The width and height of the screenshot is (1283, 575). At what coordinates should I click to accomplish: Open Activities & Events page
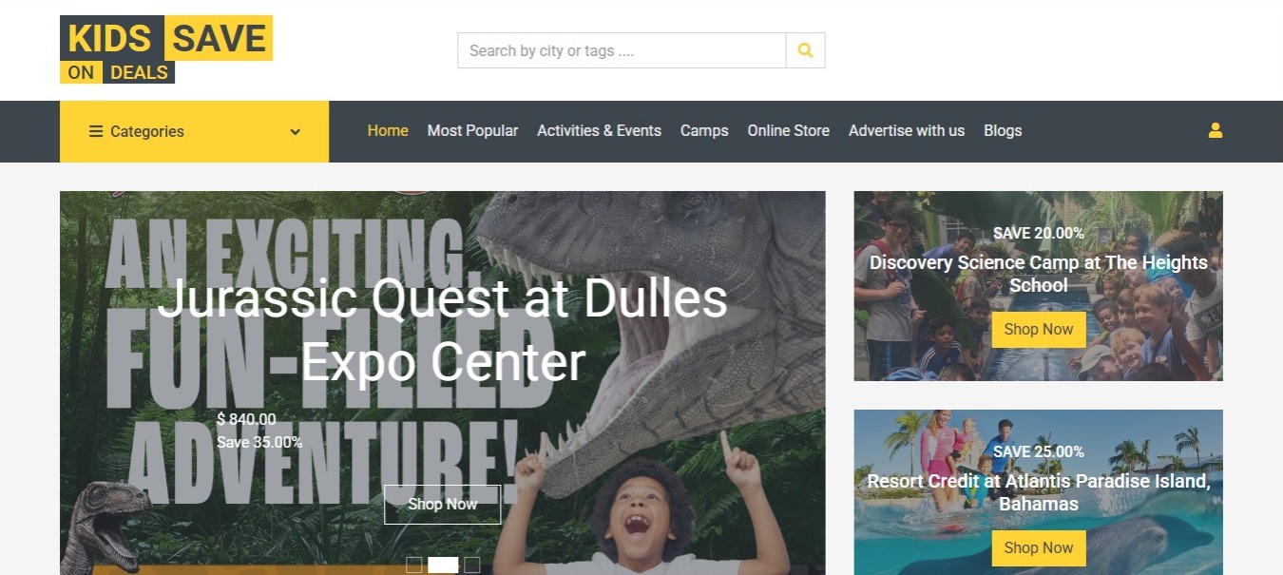point(599,131)
